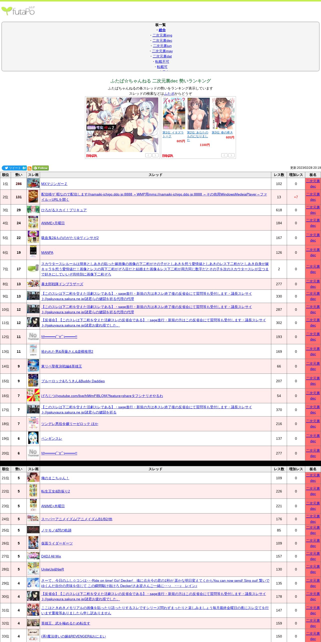Open the ツンデレ悪役令嬢リーゼロッテ ほか thread
This screenshot has width=321, height=642.
tap(70, 424)
